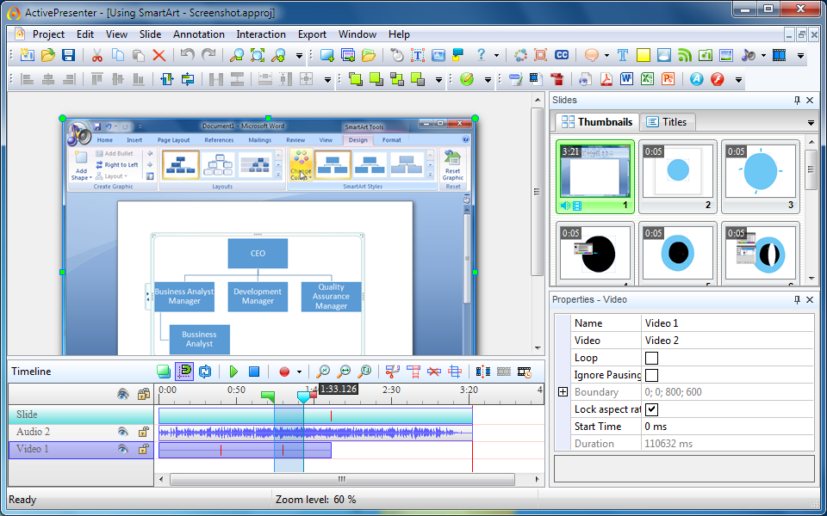Check the Ignore Pausing option
This screenshot has width=827, height=516.
click(x=652, y=374)
